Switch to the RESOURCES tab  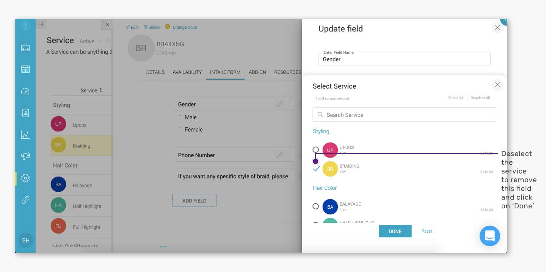288,72
